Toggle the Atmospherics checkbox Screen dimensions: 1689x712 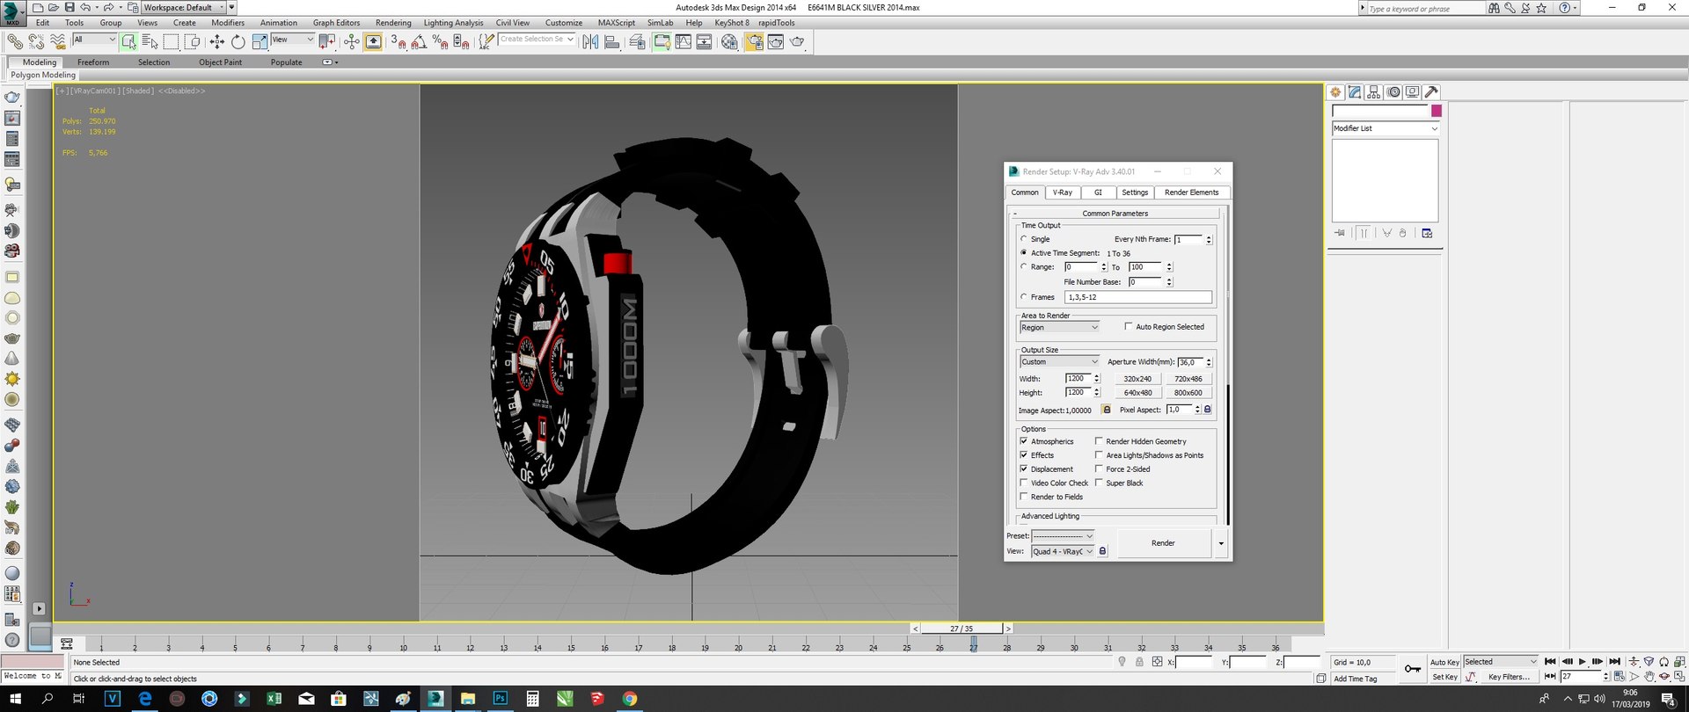click(1024, 441)
